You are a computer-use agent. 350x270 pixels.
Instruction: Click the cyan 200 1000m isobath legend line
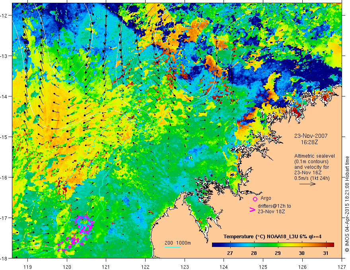173,247
